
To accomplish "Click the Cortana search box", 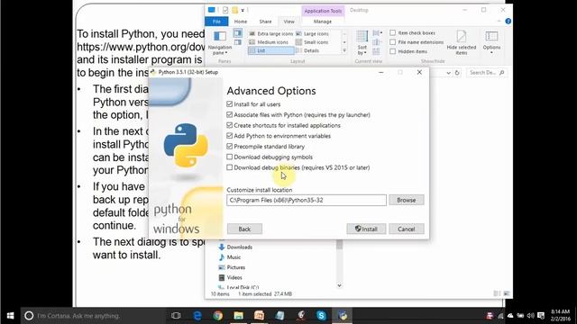I will 93,316.
